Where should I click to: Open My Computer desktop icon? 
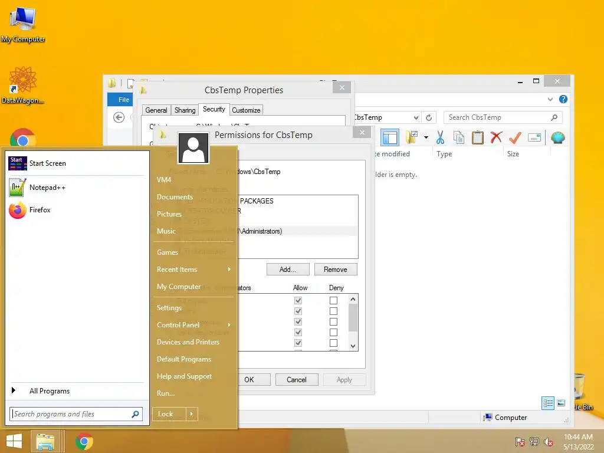click(x=23, y=24)
